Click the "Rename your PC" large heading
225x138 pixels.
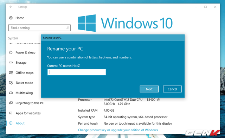pos(65,49)
